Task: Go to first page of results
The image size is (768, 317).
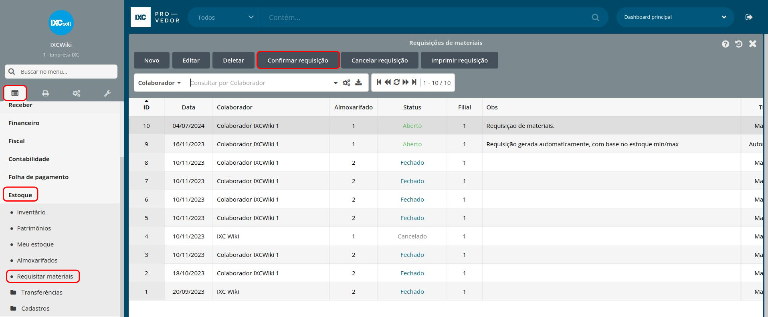Action: click(379, 82)
